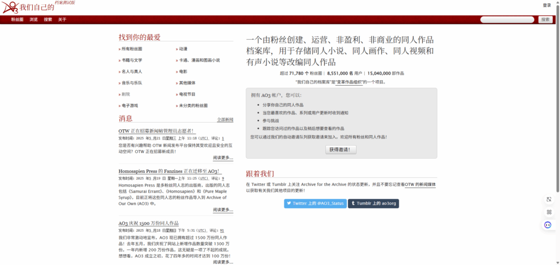Image resolution: width=560 pixels, height=265 pixels.
Task: Click the AO3 logo in the header
Action: tap(10, 8)
